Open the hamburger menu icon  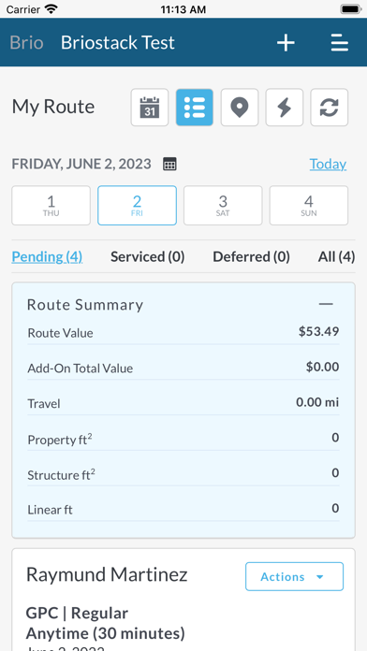[x=340, y=43]
